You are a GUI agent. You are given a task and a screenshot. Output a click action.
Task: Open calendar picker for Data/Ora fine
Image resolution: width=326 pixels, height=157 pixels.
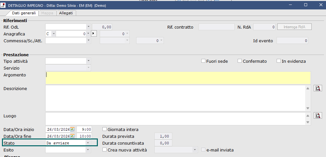click(72, 136)
